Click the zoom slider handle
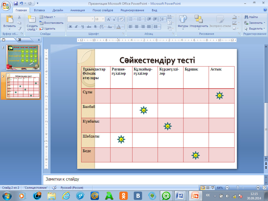The height and width of the screenshot is (201, 268). click(x=238, y=188)
